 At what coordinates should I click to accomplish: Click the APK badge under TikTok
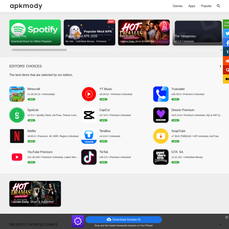[103, 163]
